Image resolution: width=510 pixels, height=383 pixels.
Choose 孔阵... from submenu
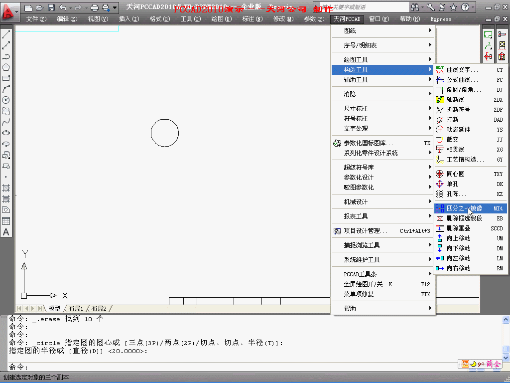471,194
